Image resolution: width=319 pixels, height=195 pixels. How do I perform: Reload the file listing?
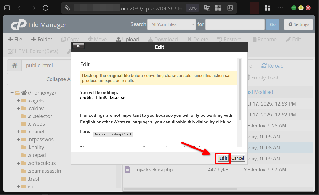pos(272,66)
